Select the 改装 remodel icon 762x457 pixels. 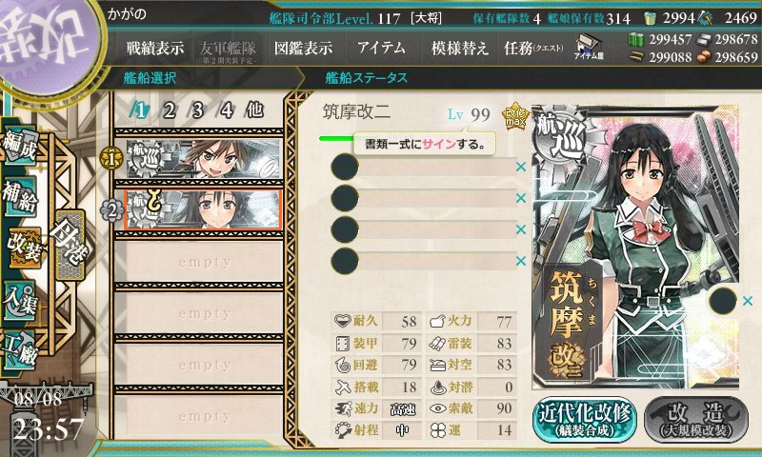[23, 248]
